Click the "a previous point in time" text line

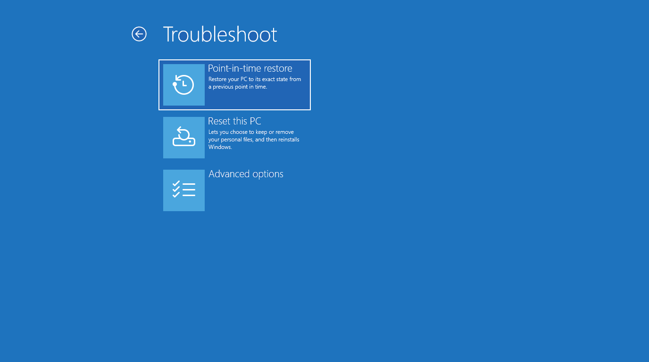click(x=238, y=87)
